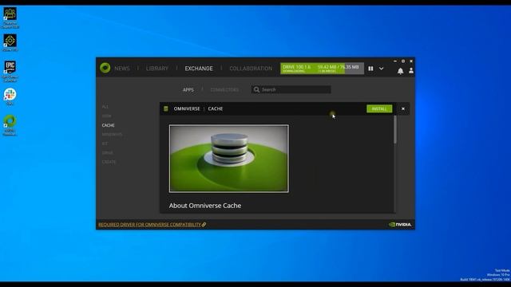Open the COLLABORATION tab
511x287 pixels.
click(x=251, y=69)
